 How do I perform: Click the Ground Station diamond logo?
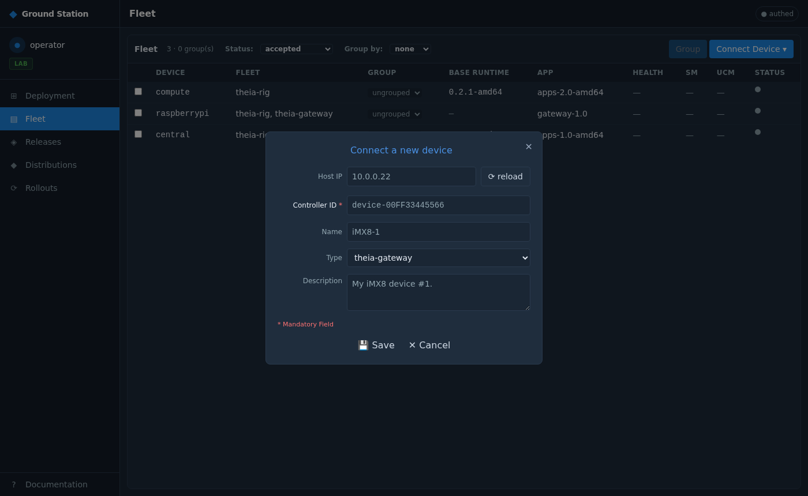click(x=13, y=14)
